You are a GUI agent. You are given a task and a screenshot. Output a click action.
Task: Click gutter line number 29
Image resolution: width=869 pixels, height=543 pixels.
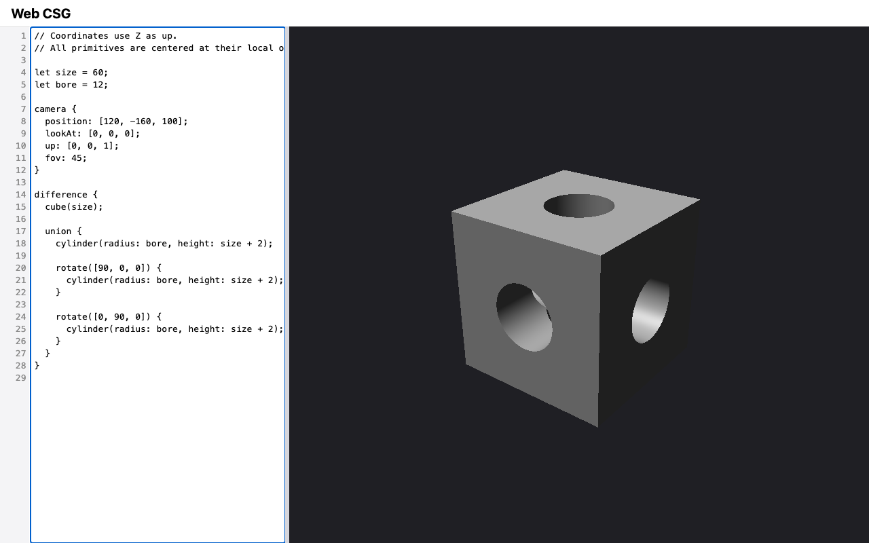[x=20, y=378]
